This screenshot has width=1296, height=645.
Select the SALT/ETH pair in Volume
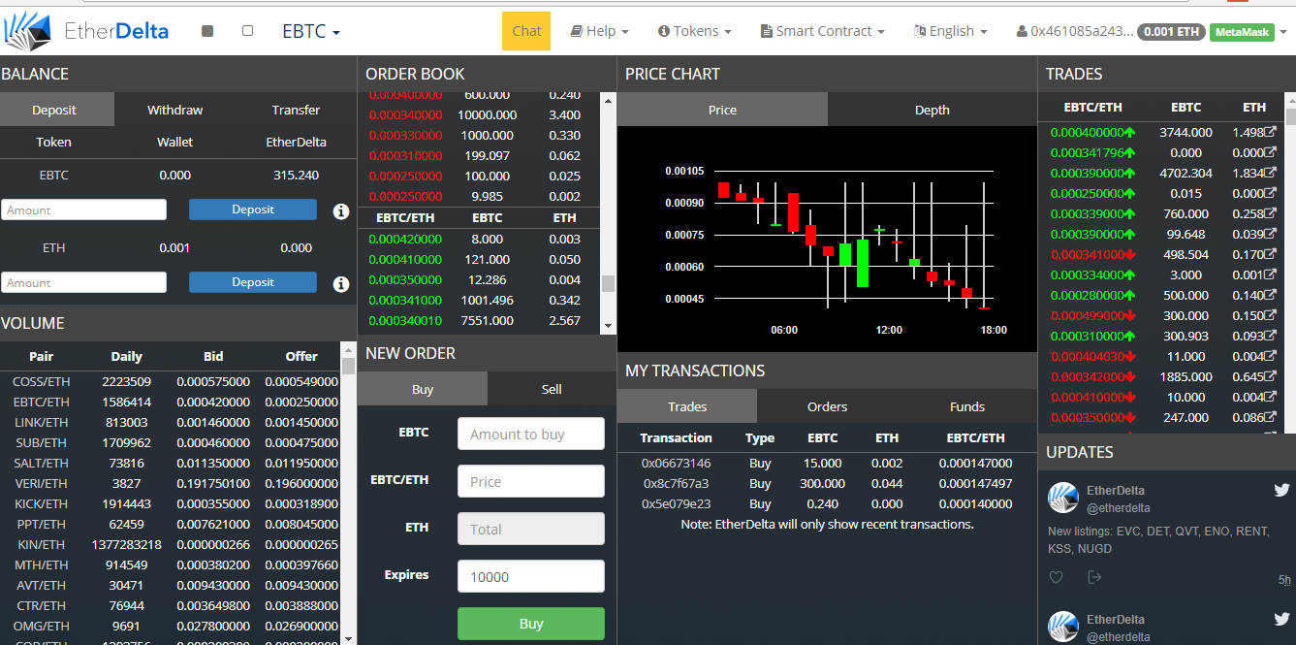[41, 463]
